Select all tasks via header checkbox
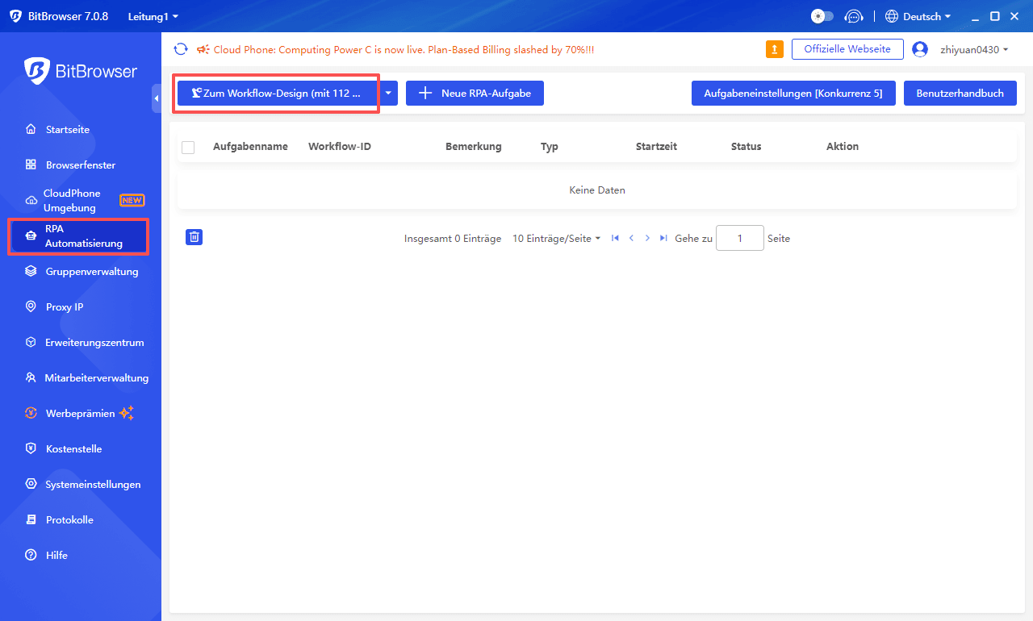 188,147
